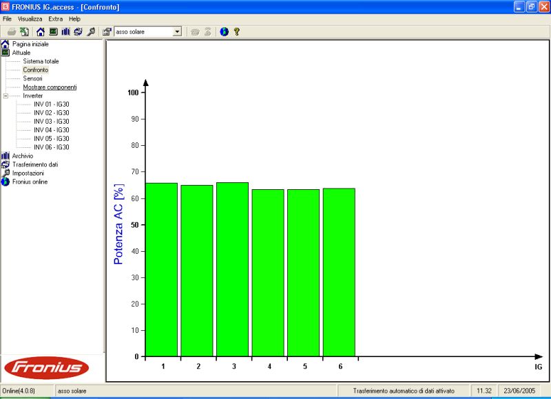Select INV 03 - IG30 inverter
The image size is (551, 399).
coord(51,121)
